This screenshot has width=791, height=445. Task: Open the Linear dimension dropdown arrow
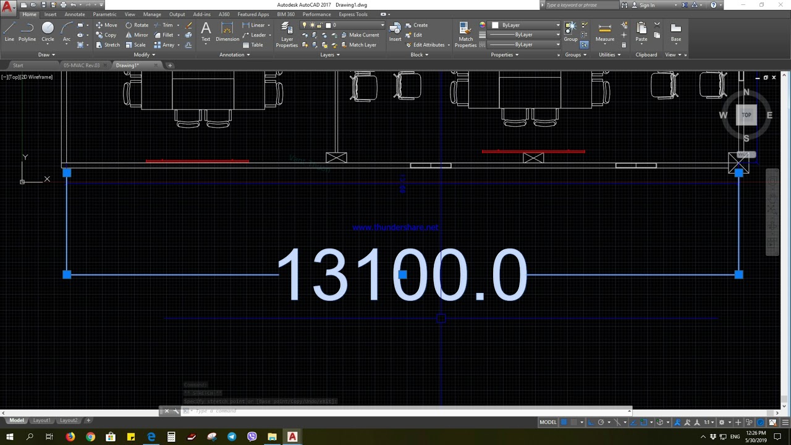(269, 25)
